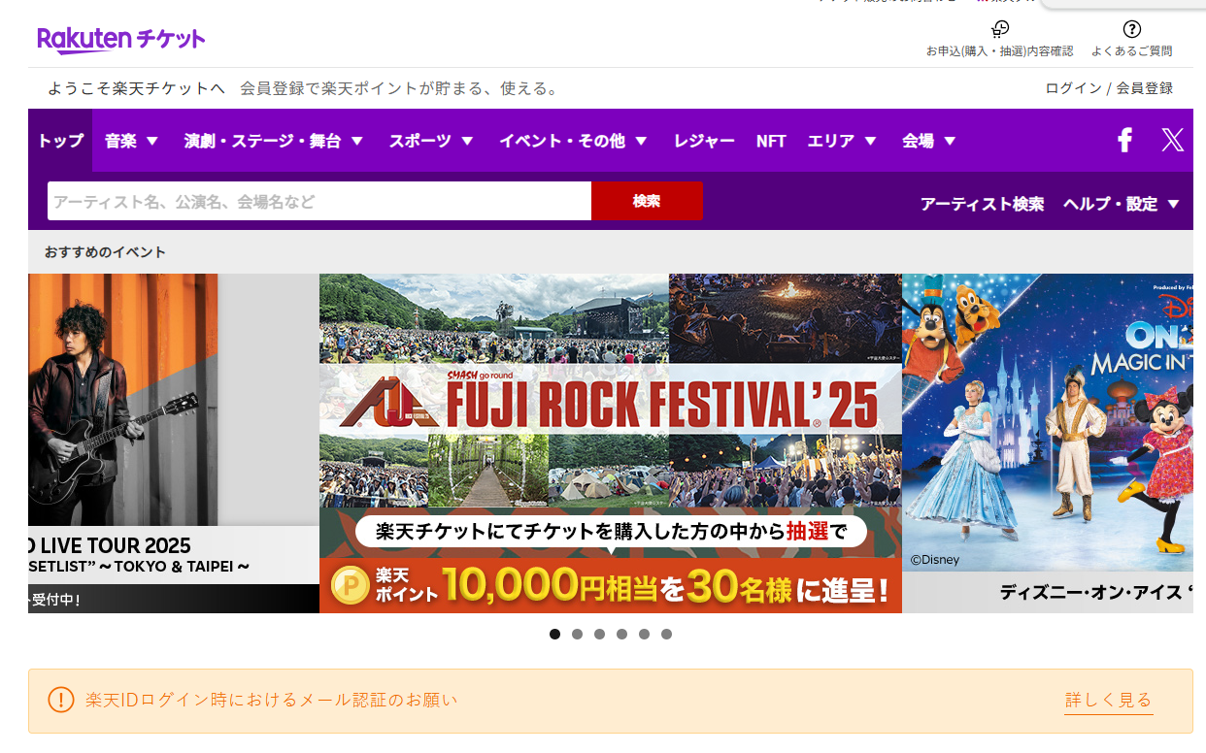Expand the 会場 dropdown menu
The width and height of the screenshot is (1206, 753).
click(929, 141)
